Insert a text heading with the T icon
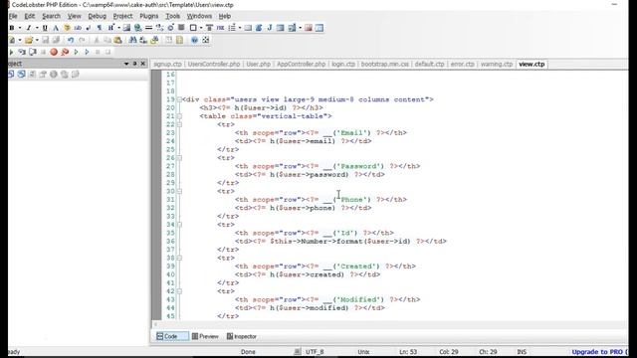The image size is (637, 358). point(209,28)
